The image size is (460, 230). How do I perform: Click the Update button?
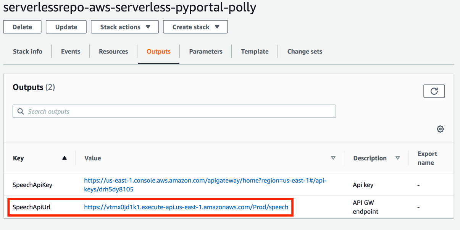click(66, 27)
